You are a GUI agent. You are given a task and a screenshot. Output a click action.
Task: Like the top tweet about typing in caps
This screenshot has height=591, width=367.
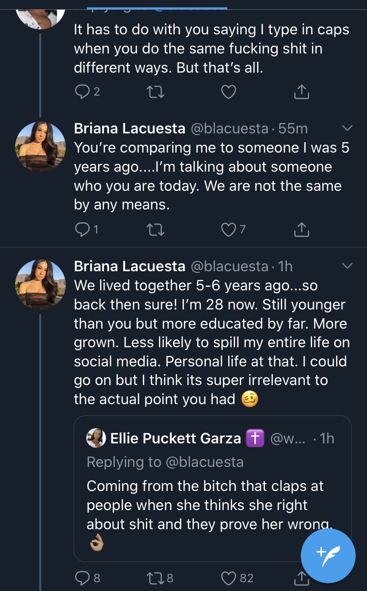(229, 92)
